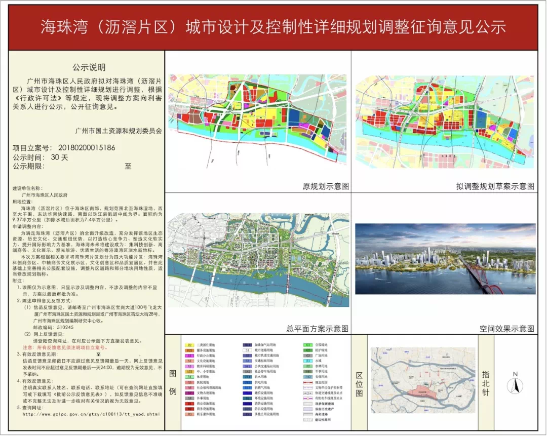Click the north arrow compass icon
Screen dimensions: 547x436
pyautogui.click(x=516, y=385)
